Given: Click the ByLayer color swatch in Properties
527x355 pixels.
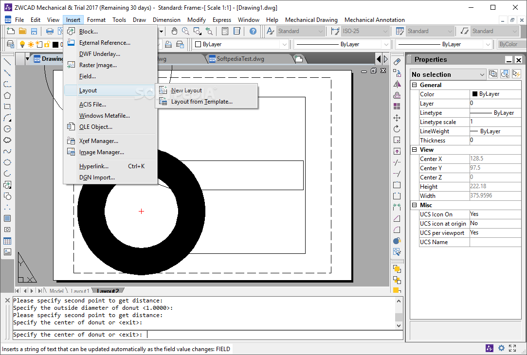Looking at the screenshot, I should 475,94.
